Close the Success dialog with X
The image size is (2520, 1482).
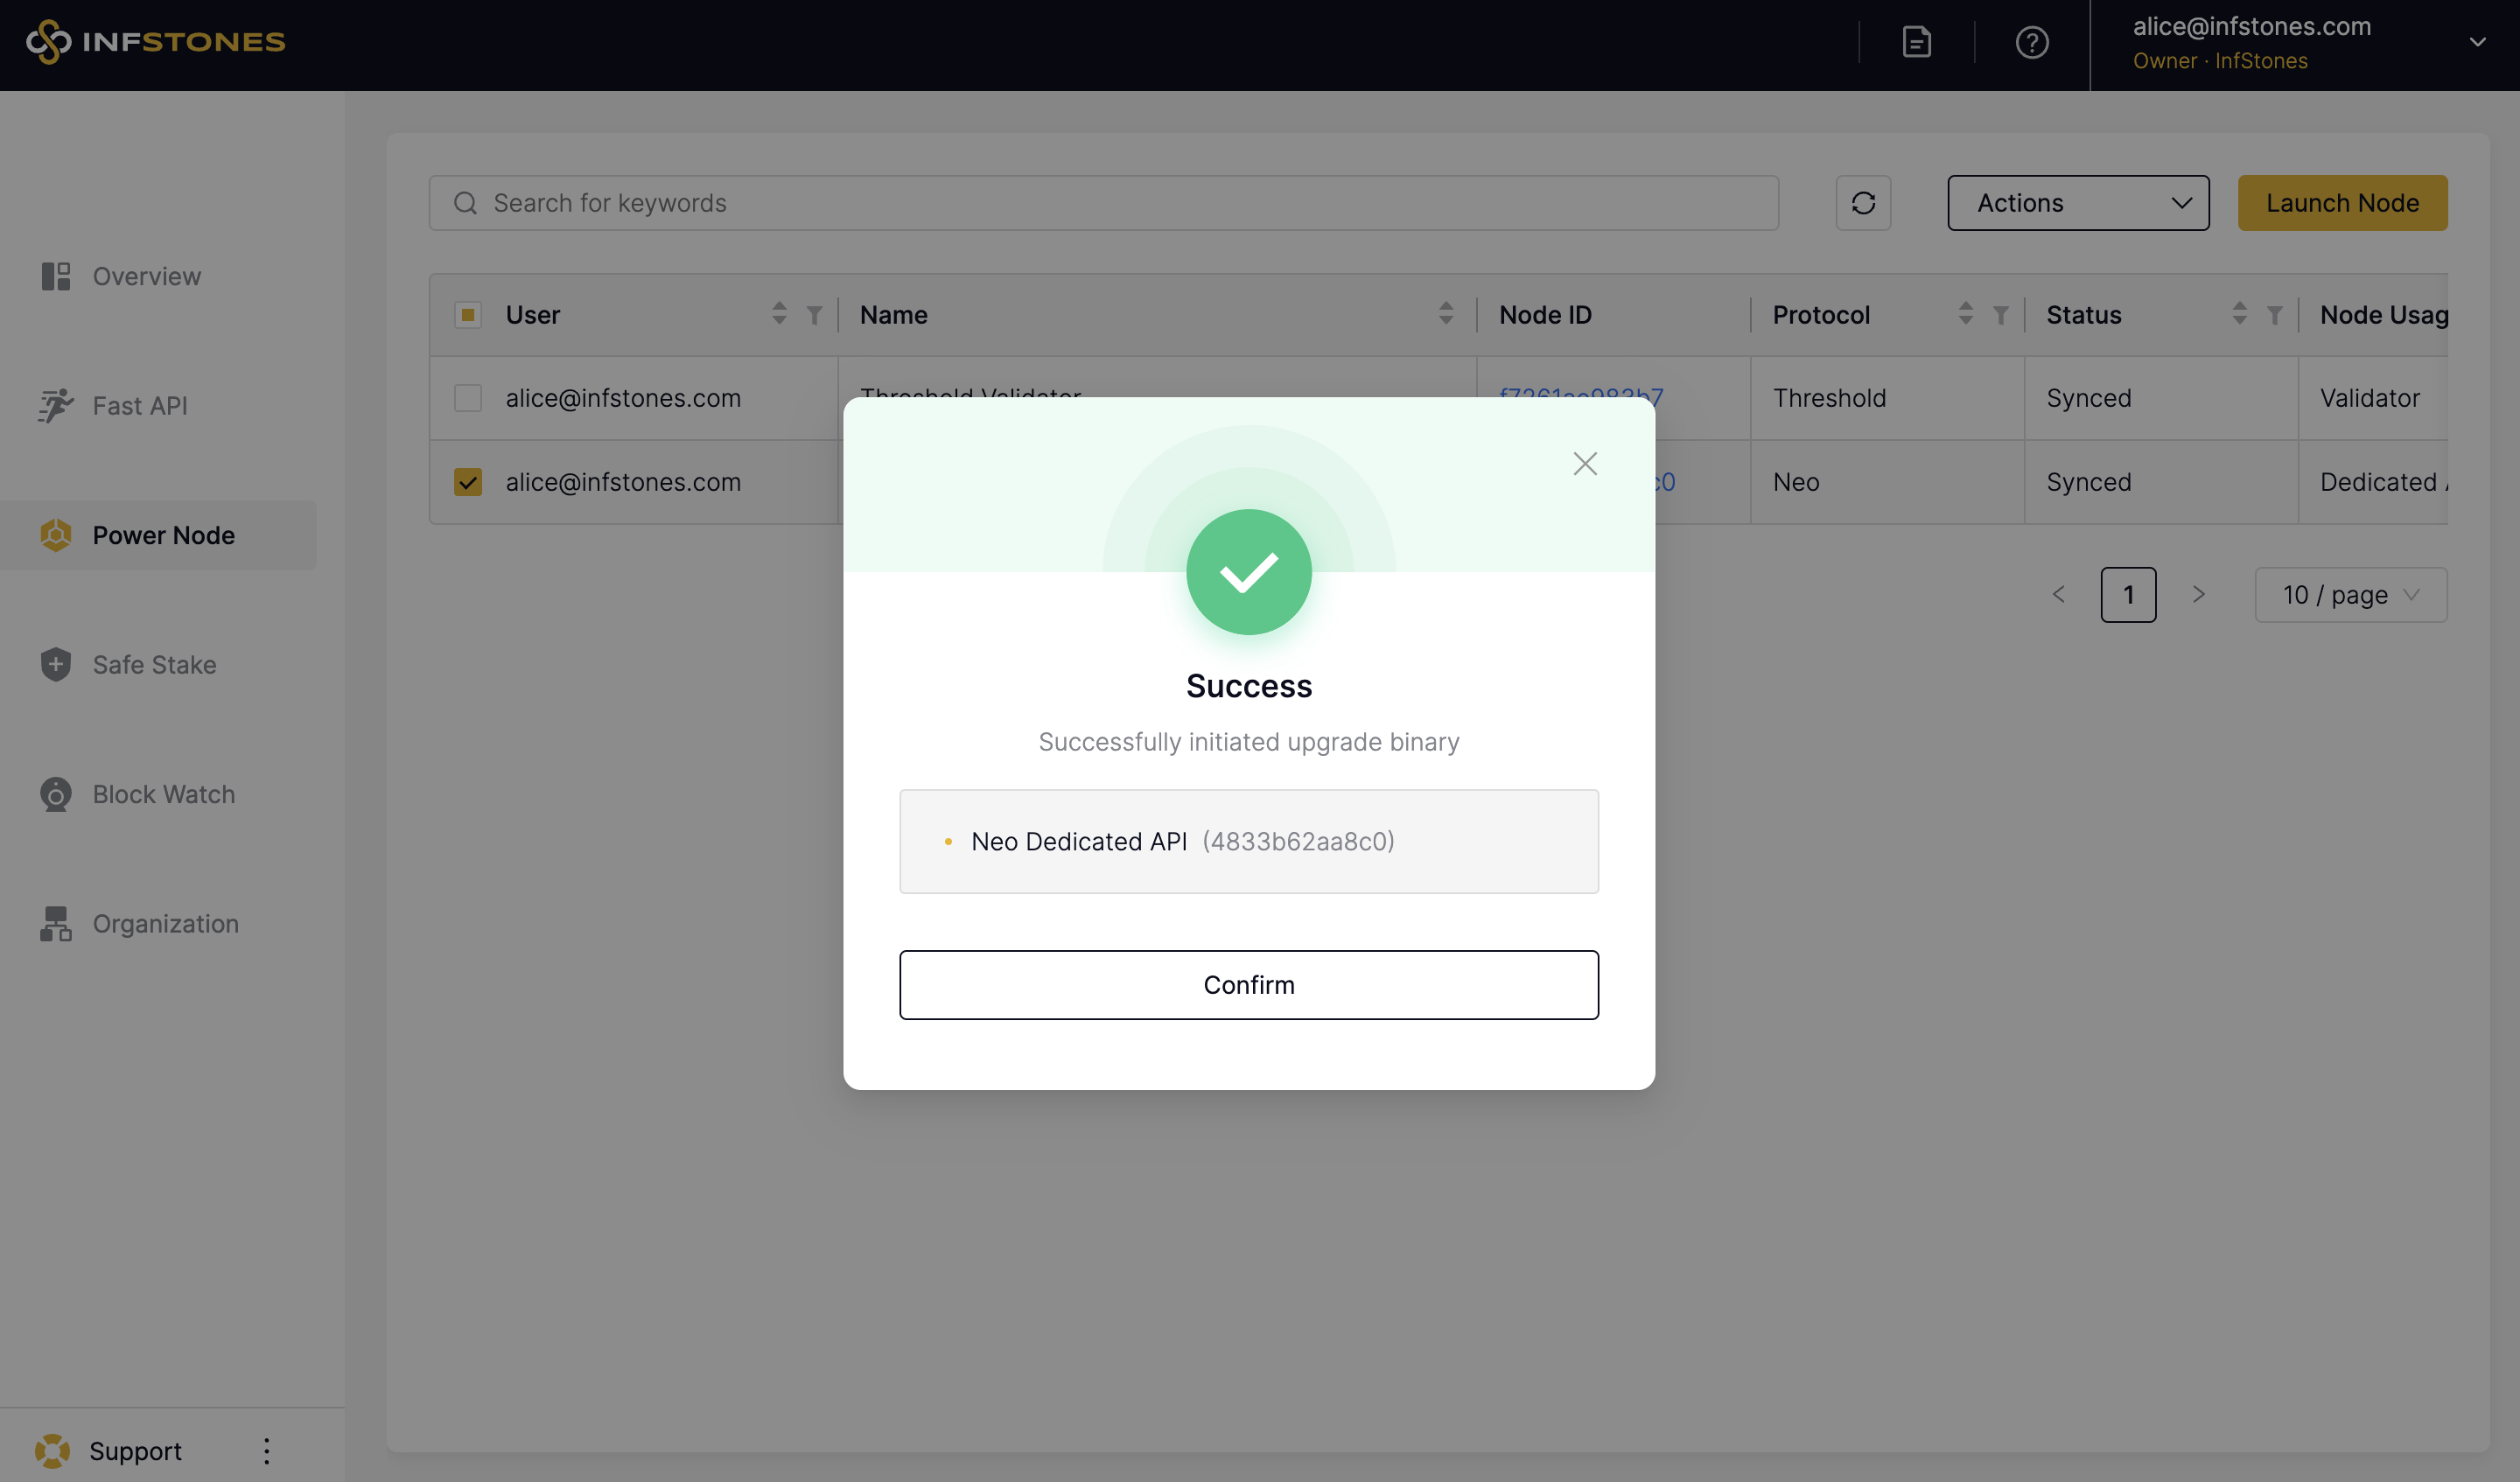[1584, 464]
